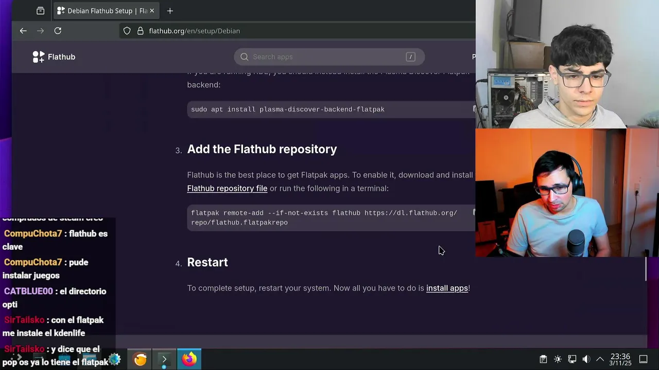This screenshot has width=659, height=370.
Task: Click the 'Restart' heading
Action: (x=207, y=263)
